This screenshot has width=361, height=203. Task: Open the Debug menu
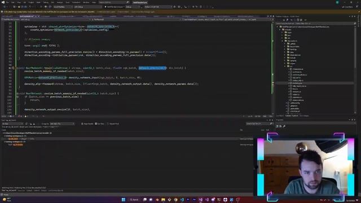coord(46,2)
